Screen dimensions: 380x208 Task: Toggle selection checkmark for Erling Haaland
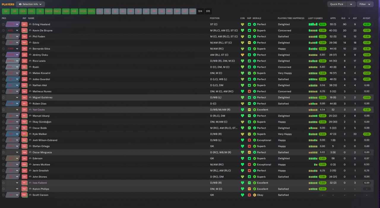[x=4, y=24]
